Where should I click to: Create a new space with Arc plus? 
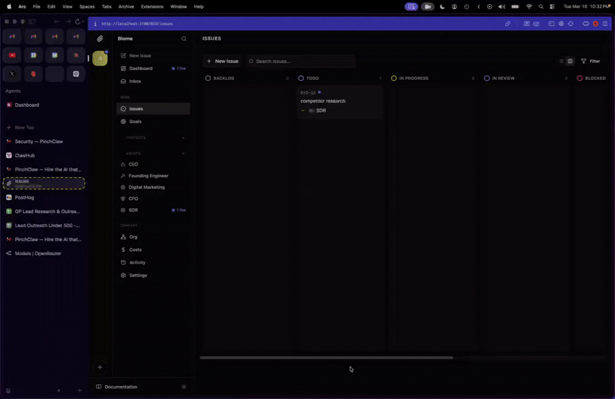(x=80, y=391)
